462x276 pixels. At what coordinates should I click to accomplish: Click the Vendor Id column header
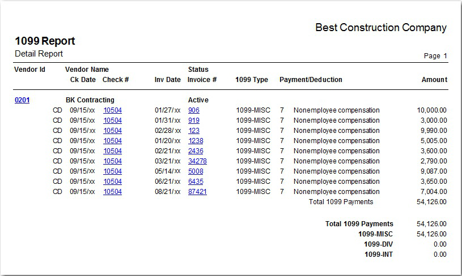[29, 70]
